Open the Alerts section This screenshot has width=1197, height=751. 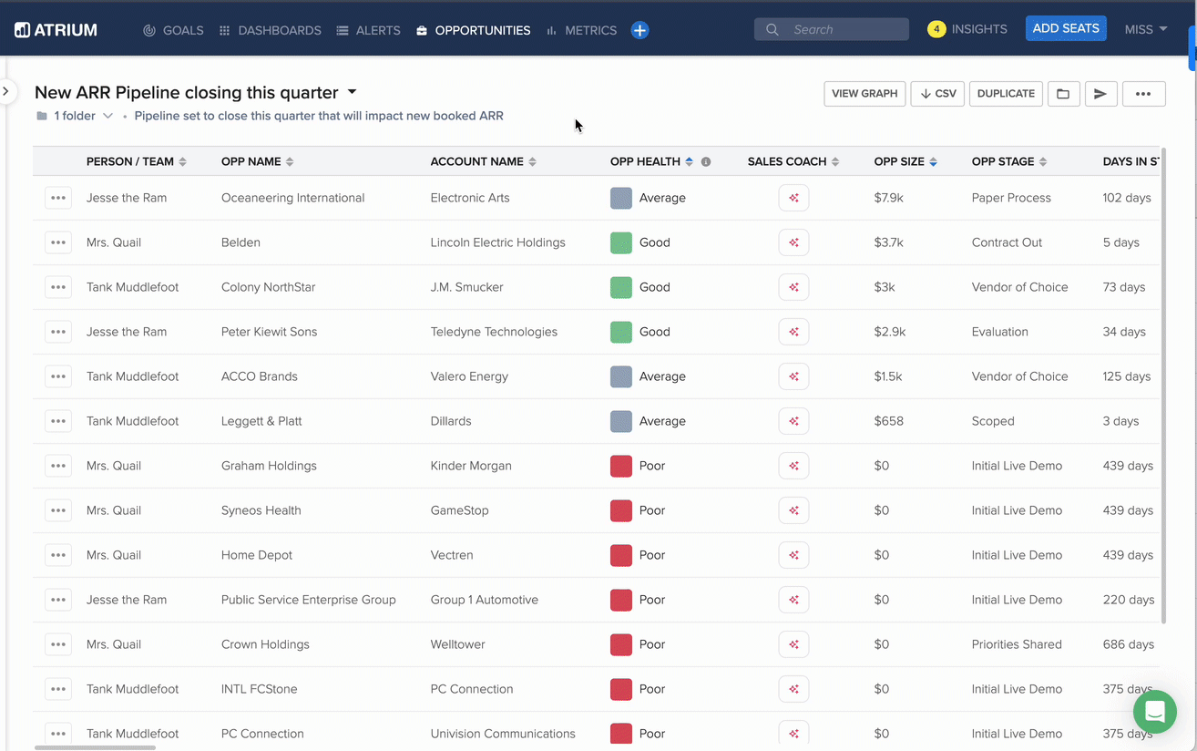pyautogui.click(x=368, y=30)
